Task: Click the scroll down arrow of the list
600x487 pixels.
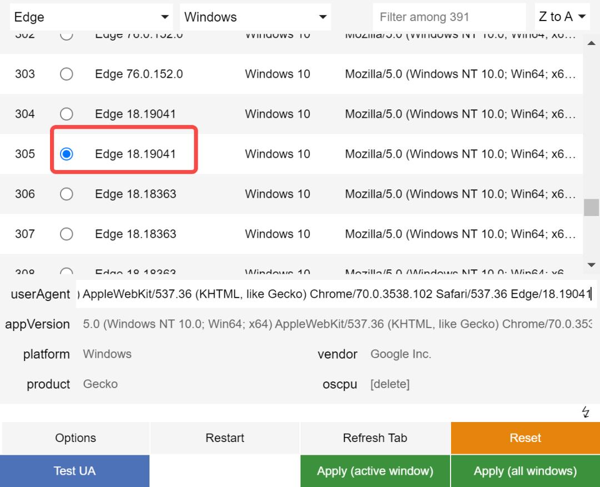Action: tap(591, 265)
